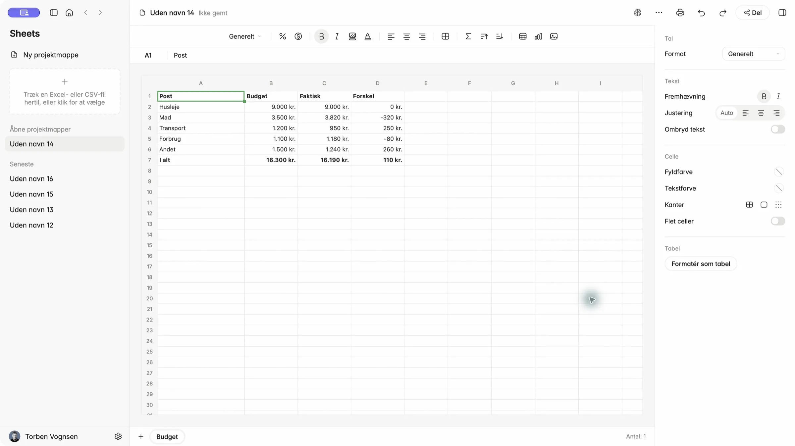
Task: Open Fyldfarve color swatch
Action: coord(778,172)
